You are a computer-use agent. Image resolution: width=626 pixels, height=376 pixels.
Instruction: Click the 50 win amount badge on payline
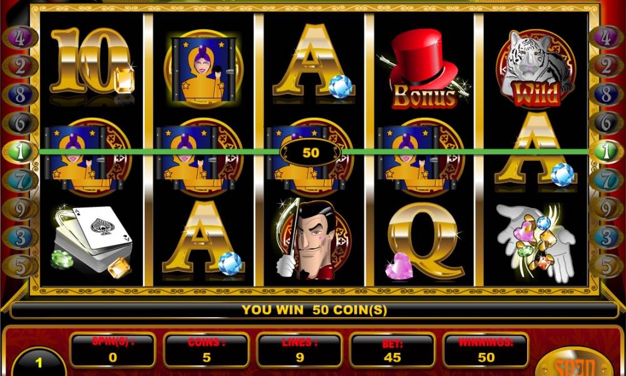[310, 152]
